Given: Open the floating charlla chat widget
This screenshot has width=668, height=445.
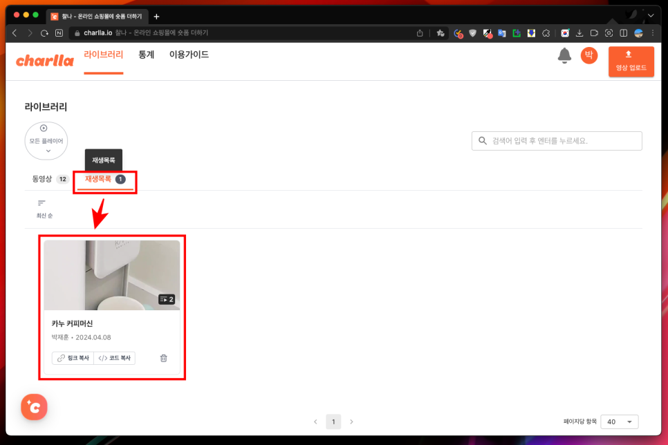Looking at the screenshot, I should click(x=34, y=407).
